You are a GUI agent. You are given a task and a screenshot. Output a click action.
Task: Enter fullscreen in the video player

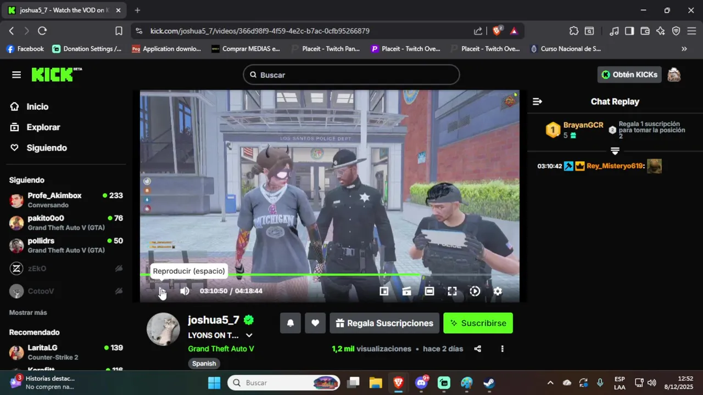click(452, 291)
